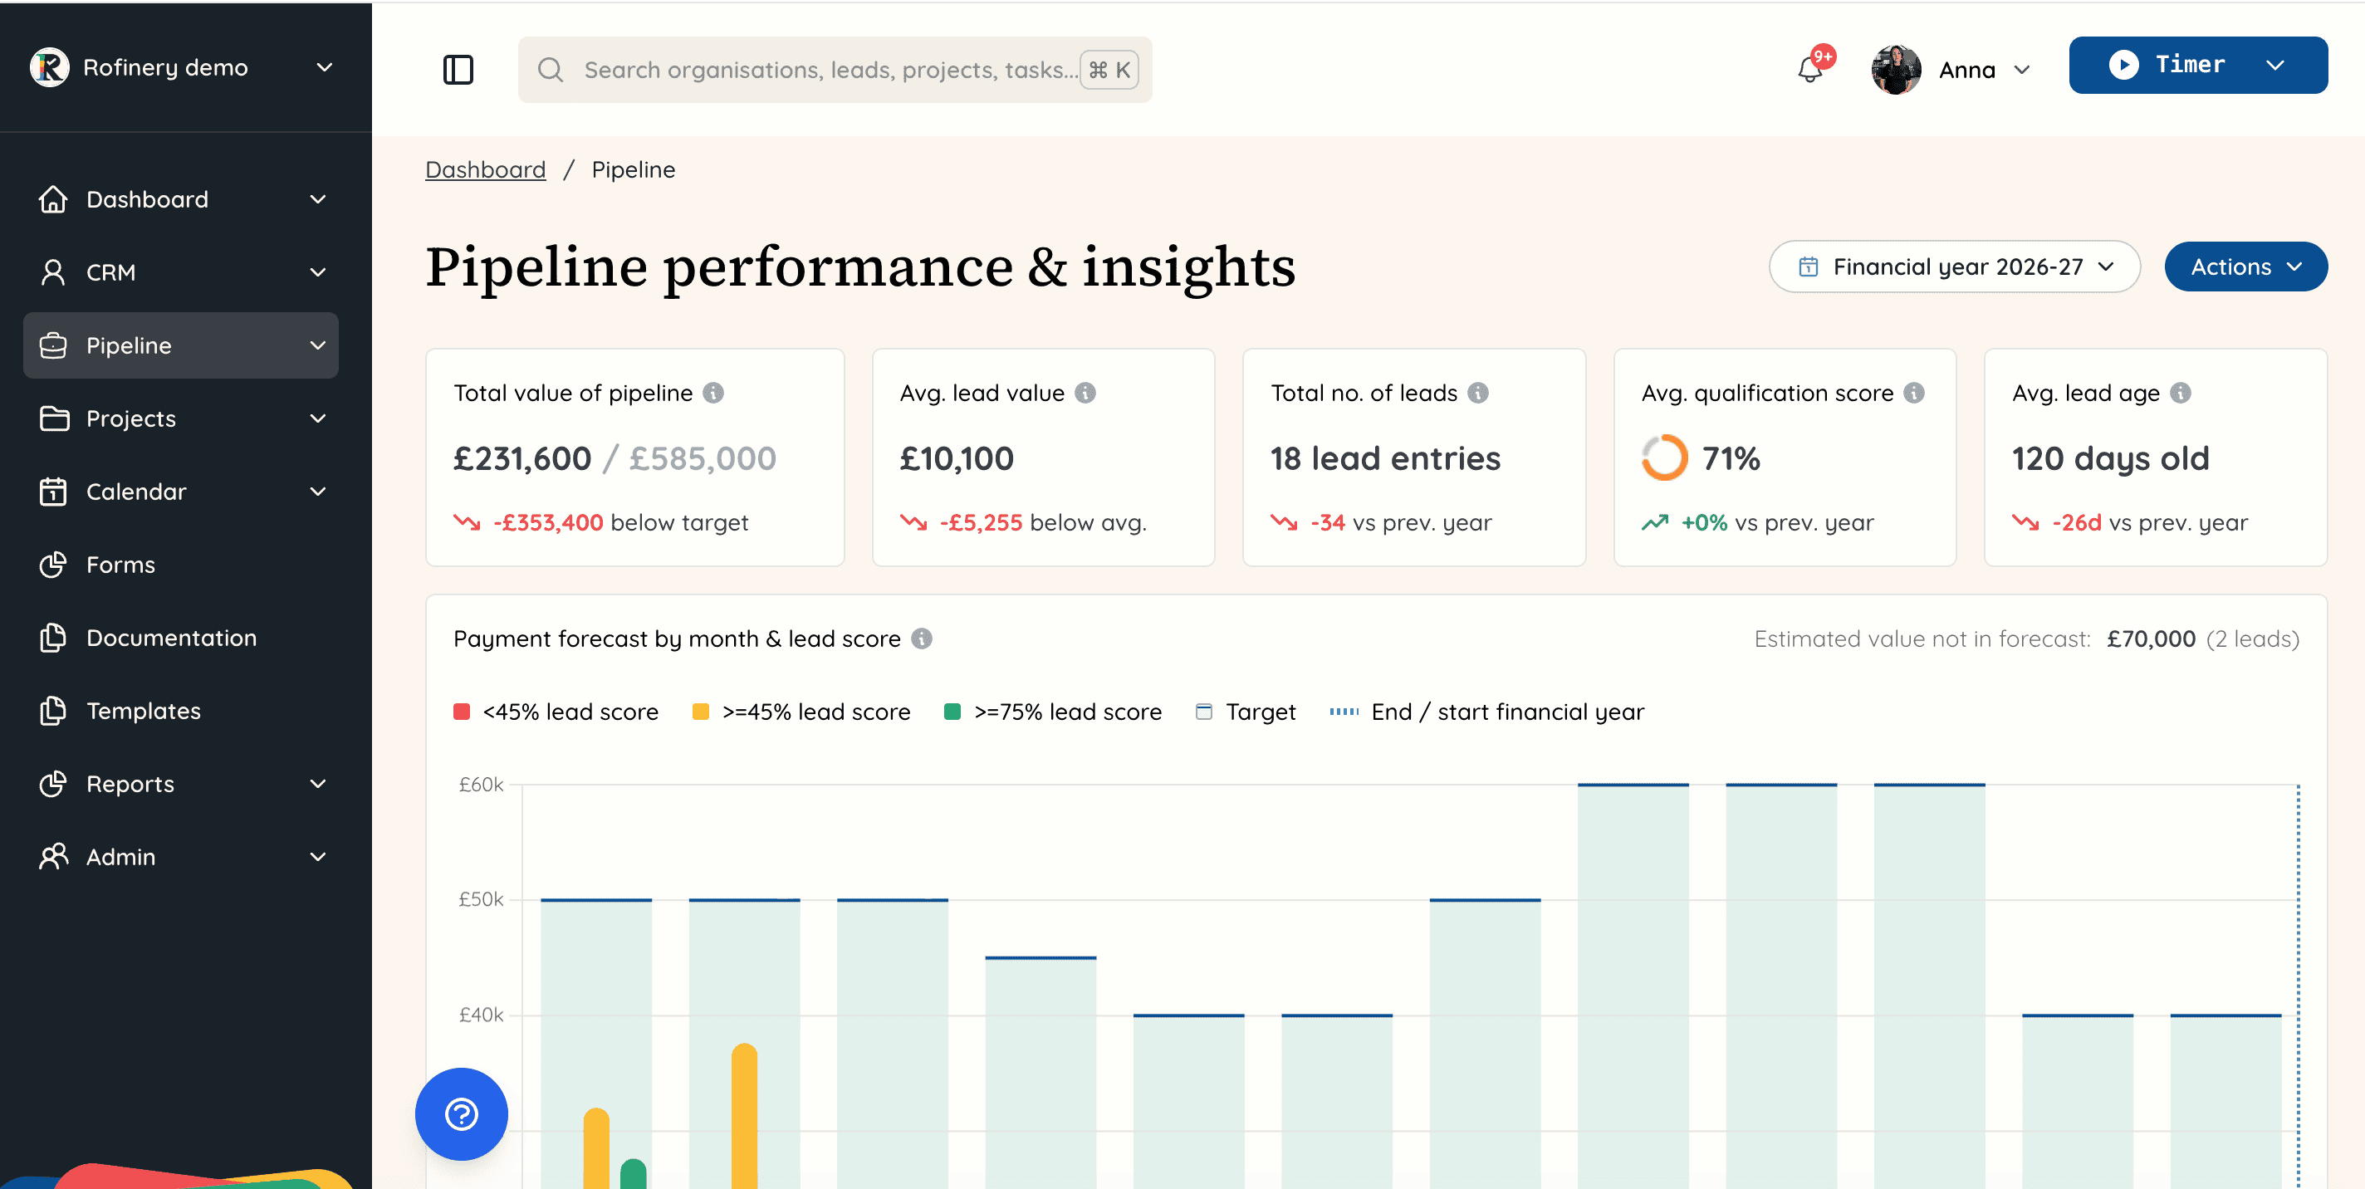Click info icon next to Avg. qualification score

click(x=1914, y=393)
